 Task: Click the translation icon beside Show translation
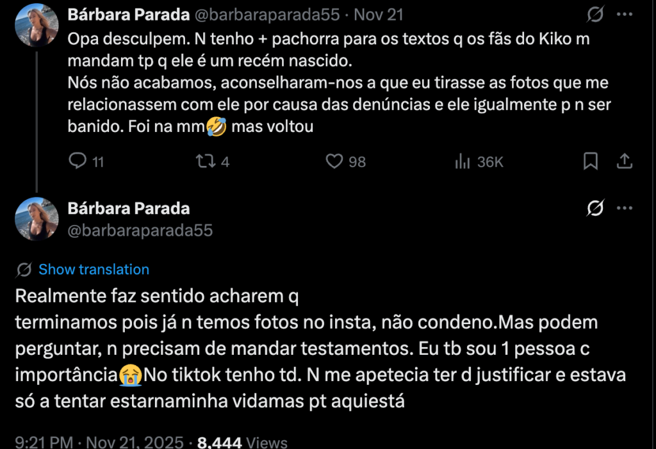(x=24, y=270)
